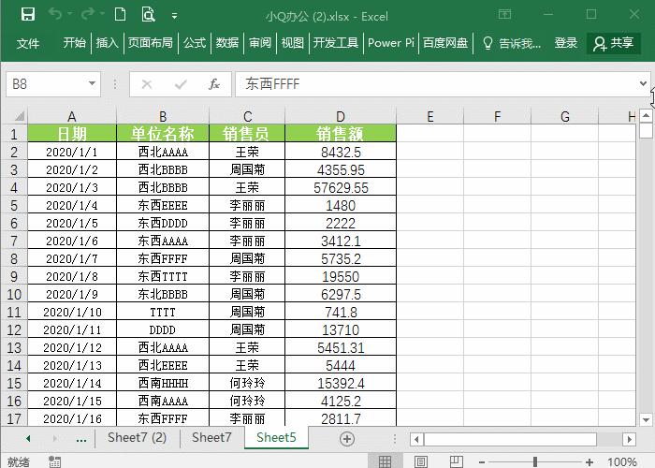The height and width of the screenshot is (468, 655).
Task: Click the 共享 share button
Action: (x=614, y=43)
